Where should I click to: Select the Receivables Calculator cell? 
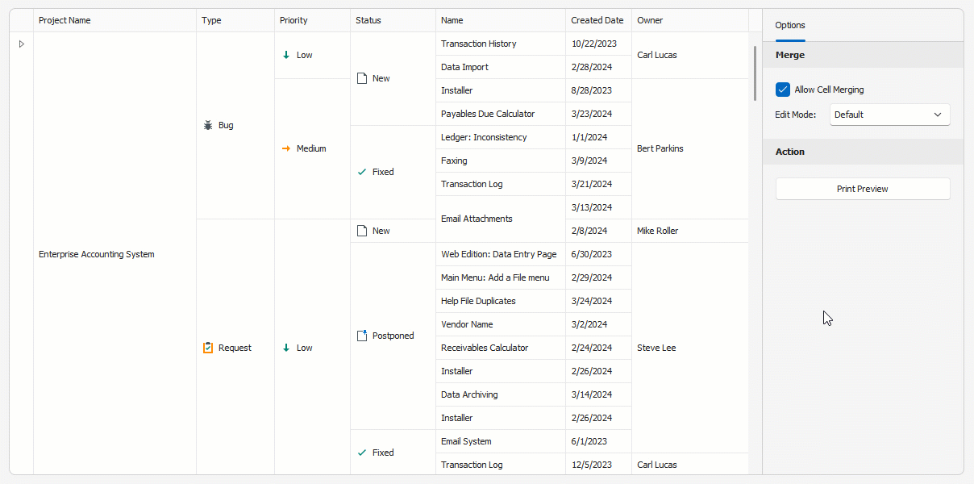click(x=501, y=348)
